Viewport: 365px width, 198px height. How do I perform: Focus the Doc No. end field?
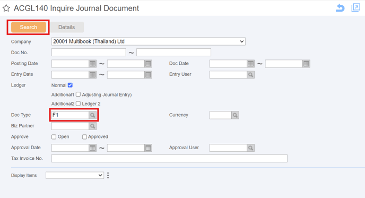(173, 52)
